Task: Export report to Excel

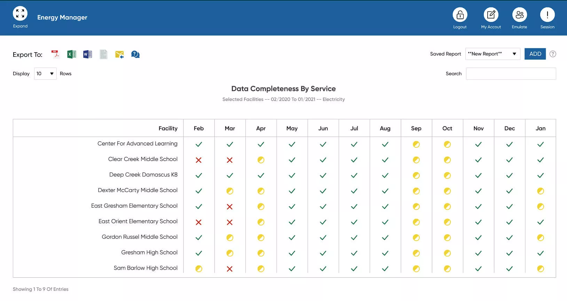Action: (x=71, y=54)
